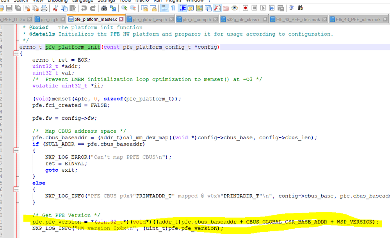
Task: Click the 'volatile uint32_t *ii;' line
Action: pyautogui.click(x=68, y=86)
